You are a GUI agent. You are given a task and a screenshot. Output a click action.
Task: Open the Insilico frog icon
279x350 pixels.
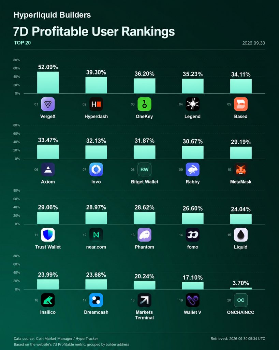[48, 300]
